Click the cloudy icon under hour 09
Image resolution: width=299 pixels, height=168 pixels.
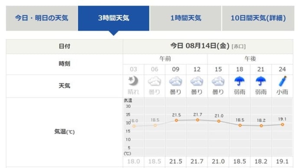[x=175, y=81]
